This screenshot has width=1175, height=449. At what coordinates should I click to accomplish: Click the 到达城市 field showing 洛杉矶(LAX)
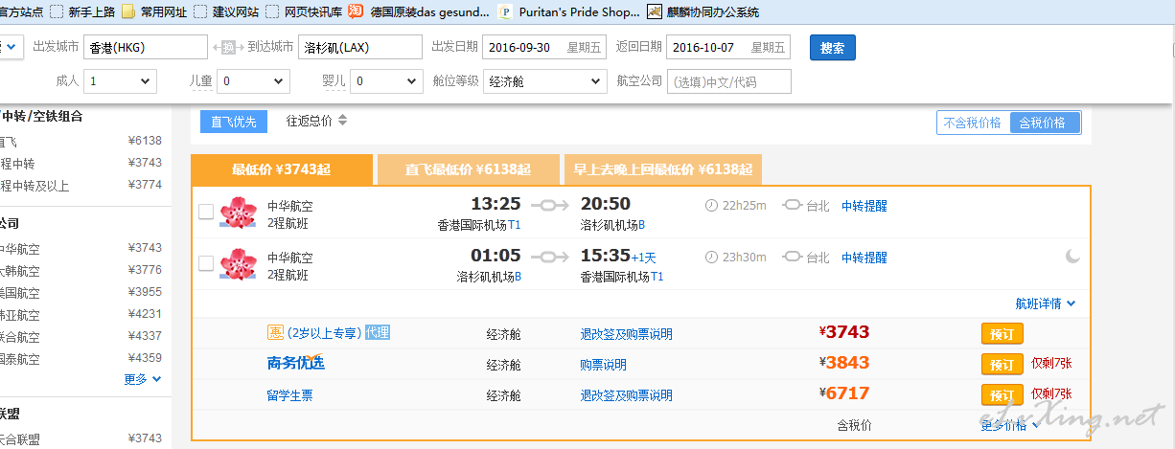pos(360,47)
